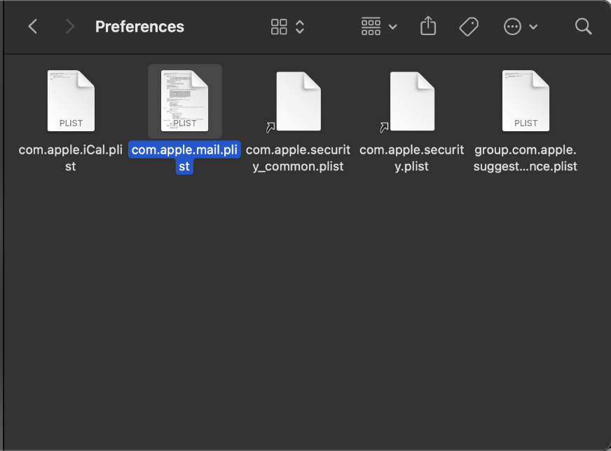Open the Share menu icon
Viewport: 611px width, 451px height.
pos(428,27)
